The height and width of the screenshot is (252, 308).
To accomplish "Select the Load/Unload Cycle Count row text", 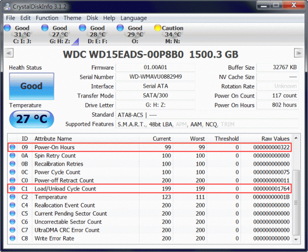I will pyautogui.click(x=65, y=189).
